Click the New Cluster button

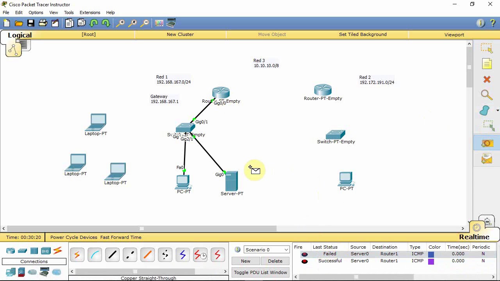(x=180, y=34)
